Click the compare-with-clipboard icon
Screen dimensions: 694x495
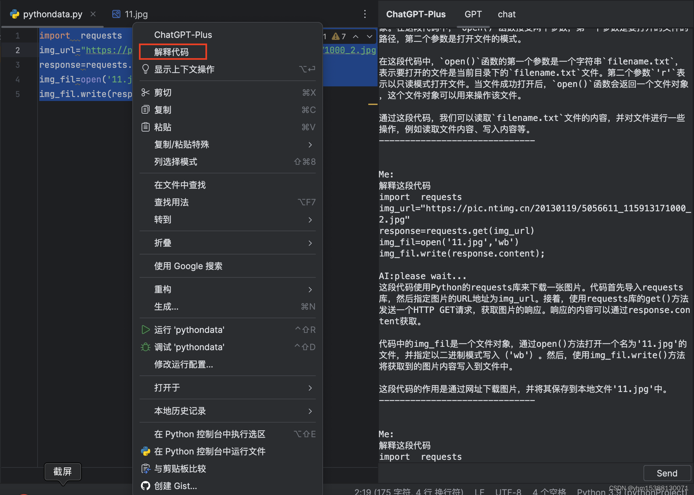(x=146, y=468)
